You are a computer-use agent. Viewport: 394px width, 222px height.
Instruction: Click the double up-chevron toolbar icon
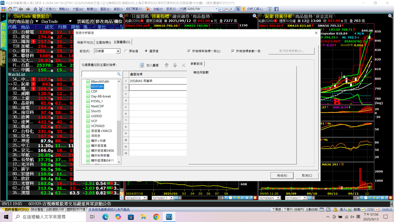point(35,9)
